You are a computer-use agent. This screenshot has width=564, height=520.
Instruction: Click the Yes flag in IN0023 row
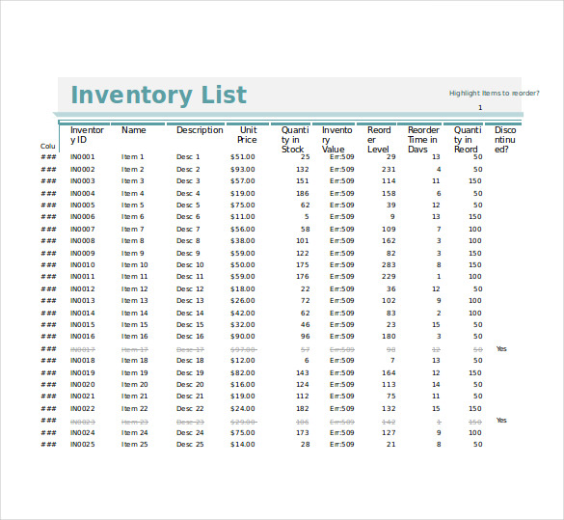point(501,421)
